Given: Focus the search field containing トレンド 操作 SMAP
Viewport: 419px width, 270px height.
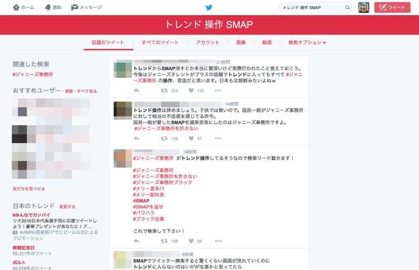Looking at the screenshot, I should 311,8.
